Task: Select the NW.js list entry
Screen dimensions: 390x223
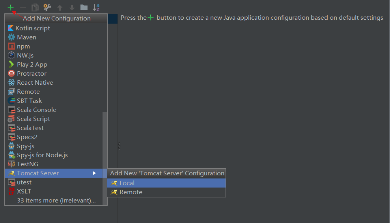Action: click(x=54, y=55)
